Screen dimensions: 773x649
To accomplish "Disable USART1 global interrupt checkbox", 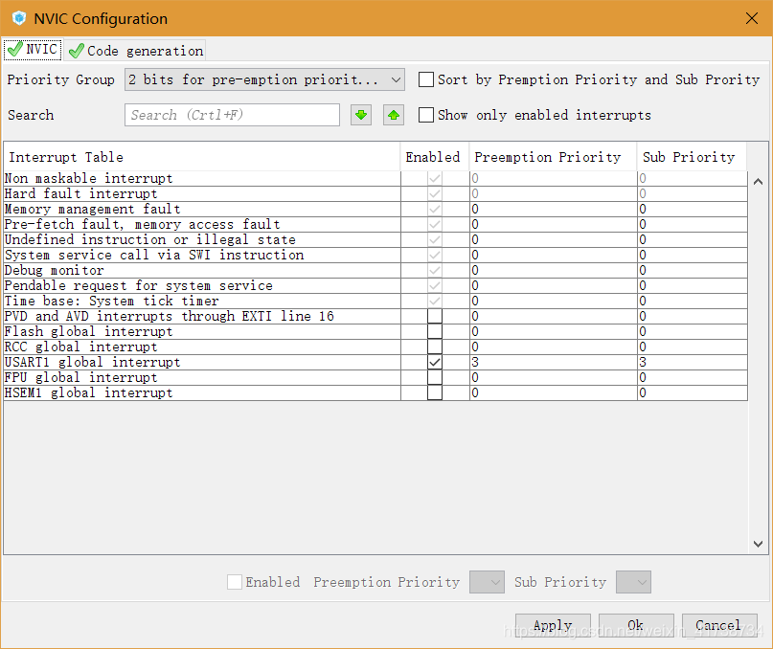I will pos(435,362).
